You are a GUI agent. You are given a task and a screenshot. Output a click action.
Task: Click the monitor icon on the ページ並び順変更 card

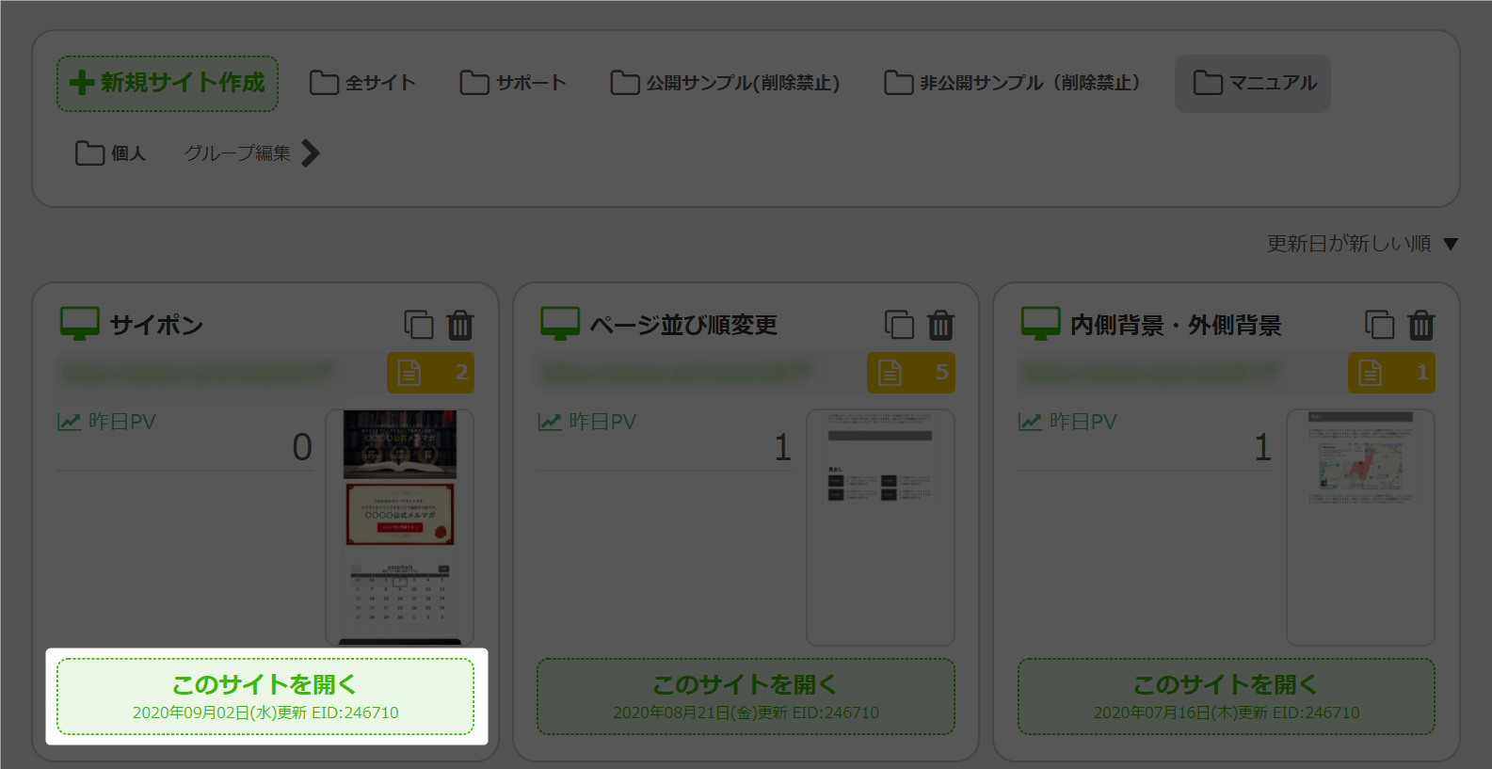[x=560, y=324]
